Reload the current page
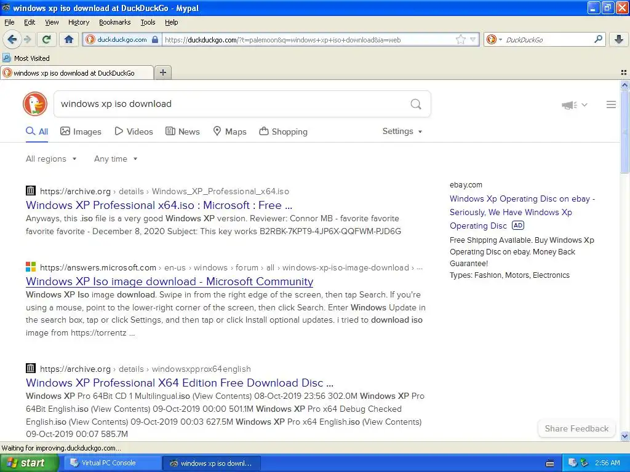The height and width of the screenshot is (472, 630). (x=47, y=39)
